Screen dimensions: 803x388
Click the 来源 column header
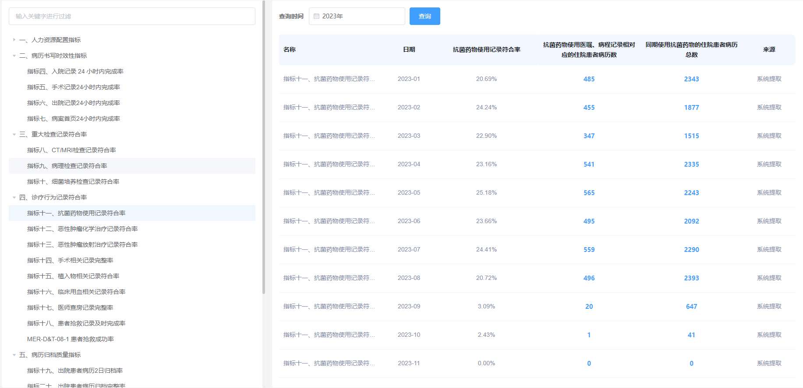click(x=769, y=49)
